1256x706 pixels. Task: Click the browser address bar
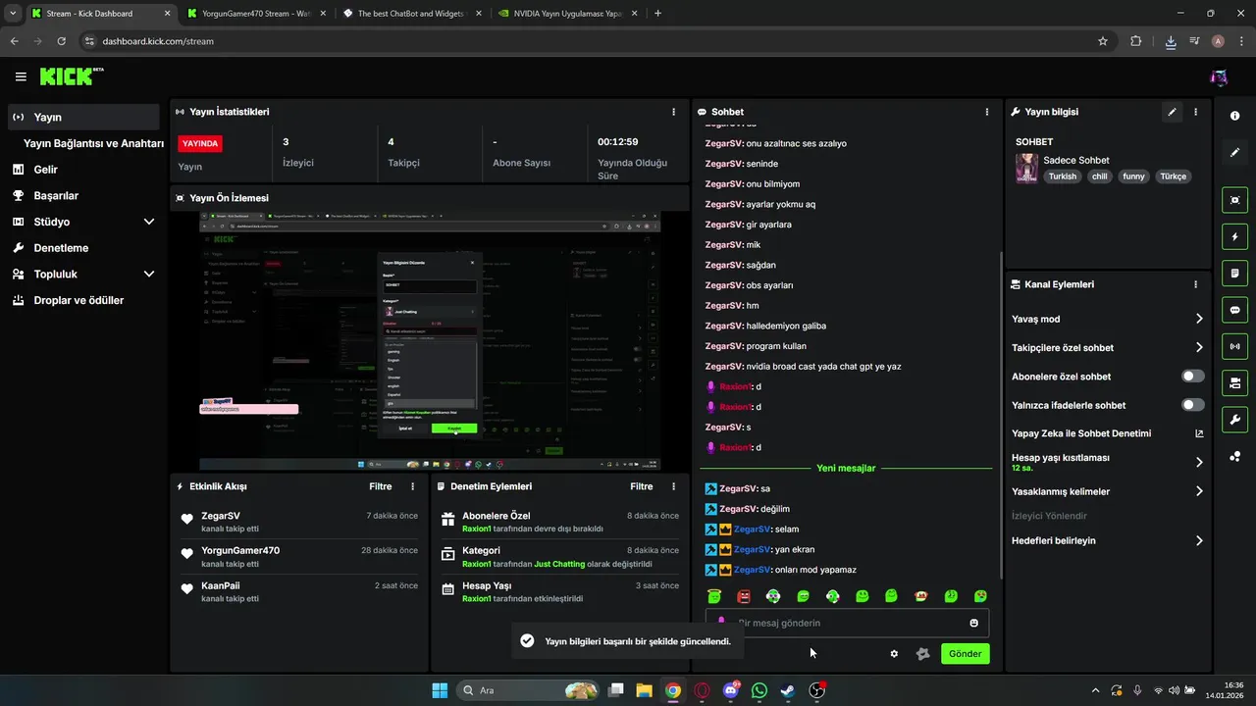(x=589, y=41)
